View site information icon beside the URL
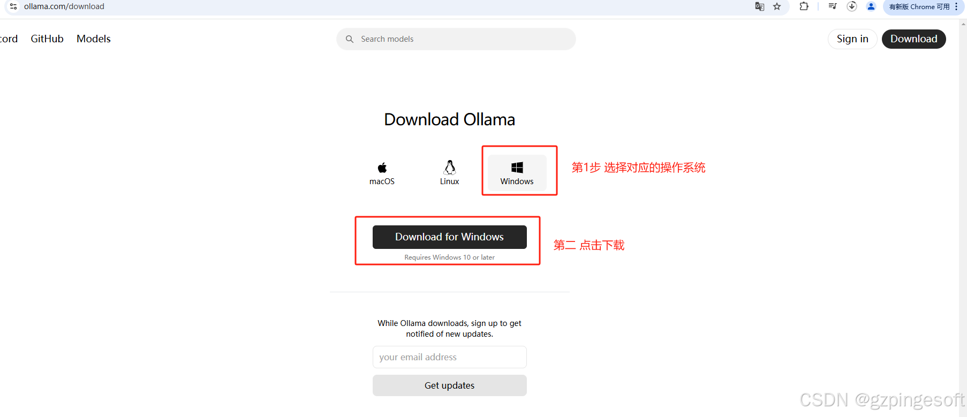This screenshot has height=417, width=967. point(13,6)
